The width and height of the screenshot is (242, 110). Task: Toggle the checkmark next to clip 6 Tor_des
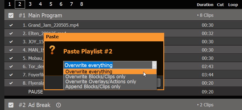tap(11, 66)
